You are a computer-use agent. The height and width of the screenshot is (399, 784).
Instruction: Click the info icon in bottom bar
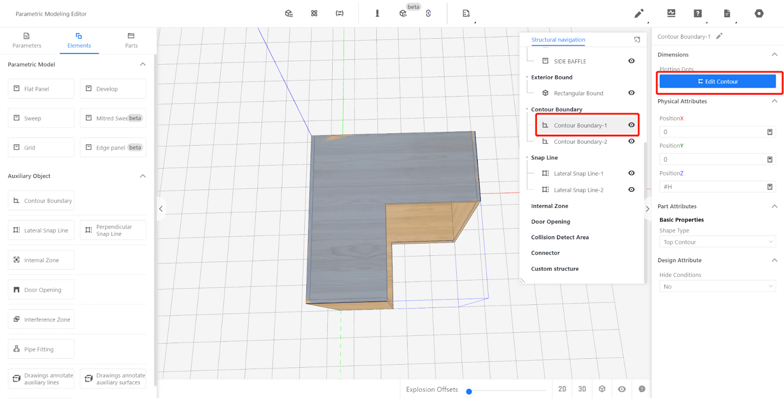(642, 389)
